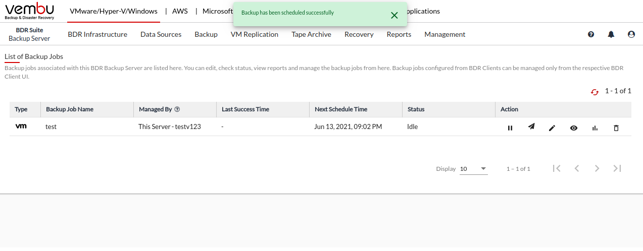Switch to the AWS tab

(180, 11)
